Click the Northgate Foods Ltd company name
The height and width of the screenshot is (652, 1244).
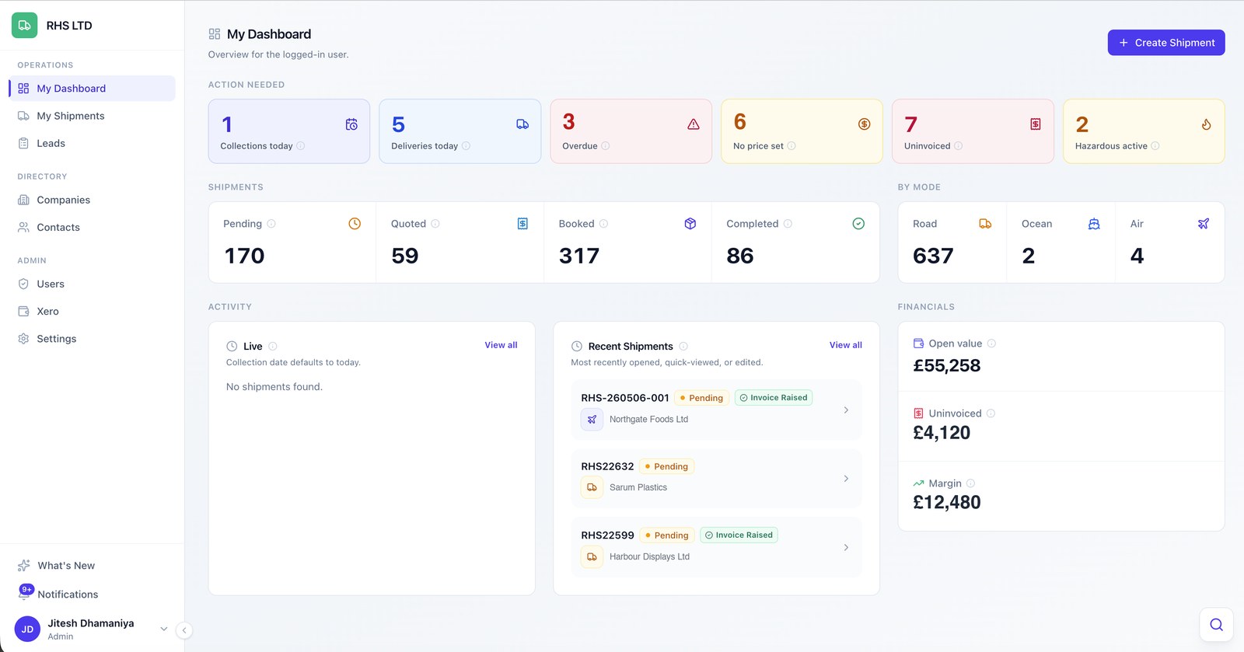pyautogui.click(x=648, y=420)
